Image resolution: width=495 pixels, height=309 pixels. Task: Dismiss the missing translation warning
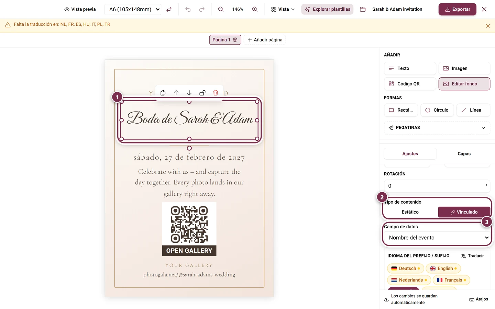(x=488, y=26)
